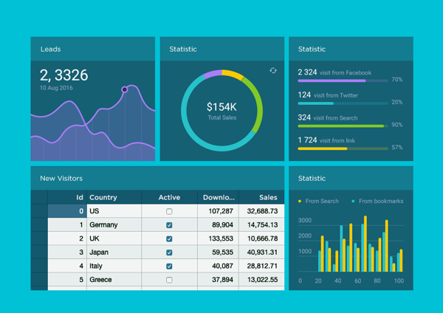The height and width of the screenshot is (313, 443).
Task: Select the Italy country cell
Action: coord(114,266)
